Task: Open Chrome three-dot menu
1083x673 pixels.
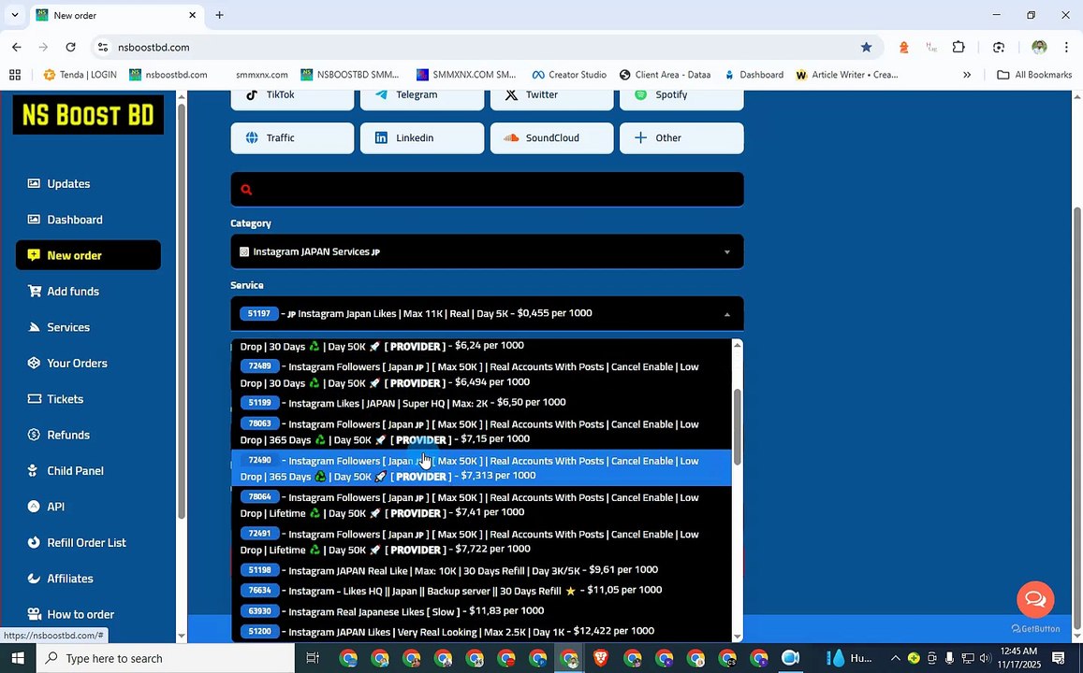Action: point(1066,47)
